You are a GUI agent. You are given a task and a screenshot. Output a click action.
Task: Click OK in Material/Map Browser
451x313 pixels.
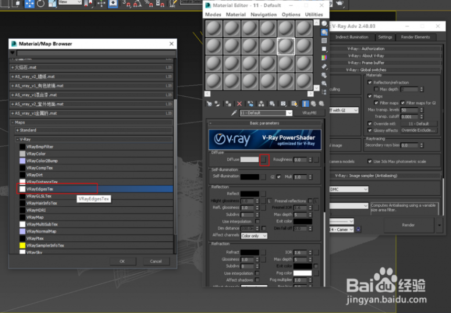[122, 261]
